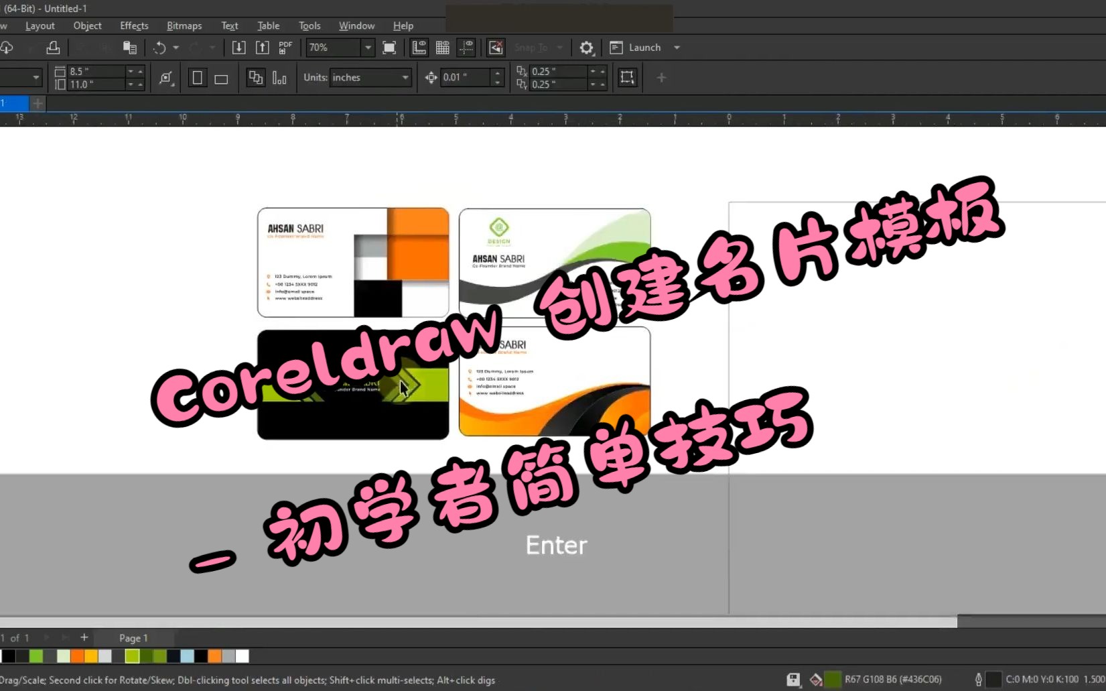Click the outline pen icon in status bar

point(978,680)
